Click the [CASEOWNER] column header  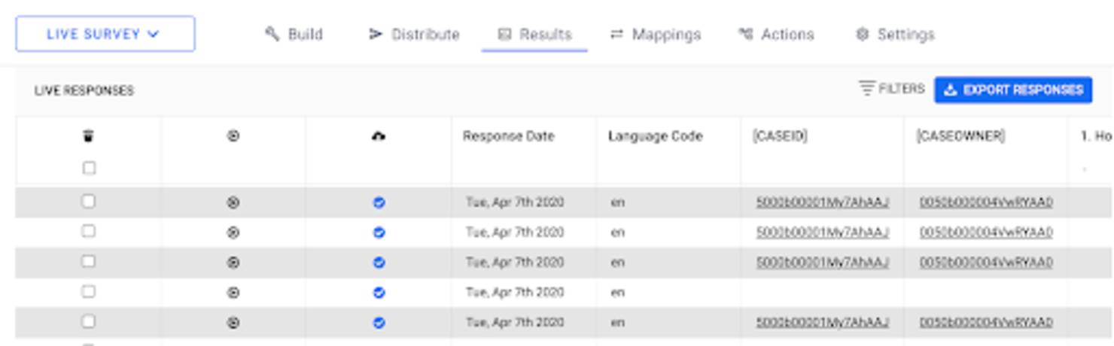tap(960, 136)
